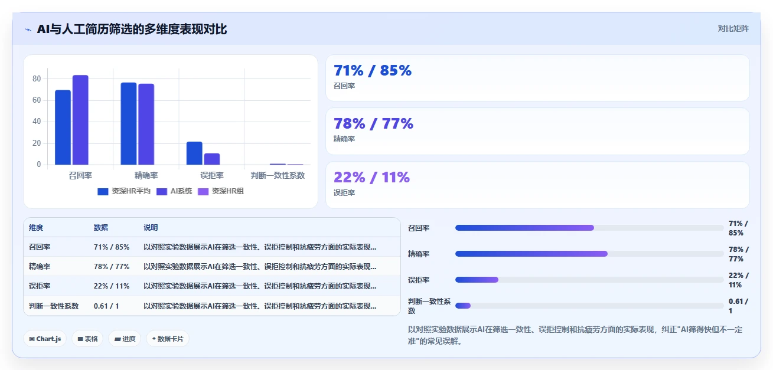Click the AI系统 legend color box
This screenshot has height=370, width=773.
pos(162,191)
